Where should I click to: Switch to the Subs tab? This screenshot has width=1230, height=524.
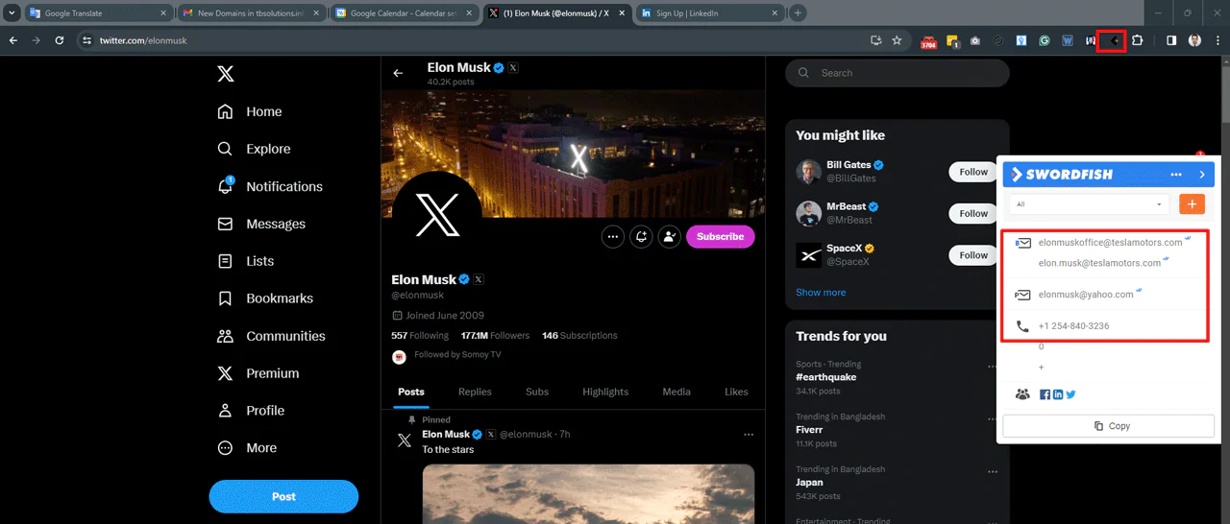pos(537,392)
